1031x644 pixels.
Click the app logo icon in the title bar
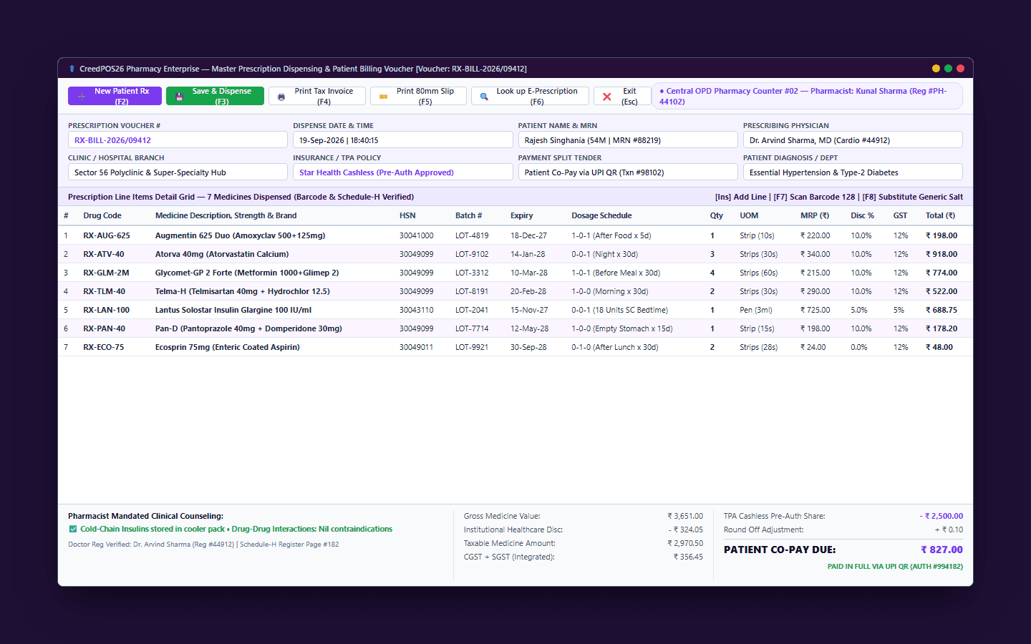click(x=72, y=69)
